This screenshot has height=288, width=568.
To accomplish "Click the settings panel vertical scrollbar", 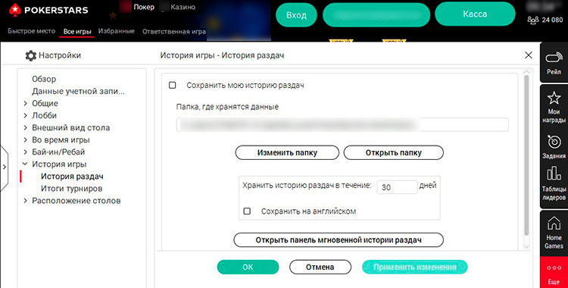I will [526, 155].
